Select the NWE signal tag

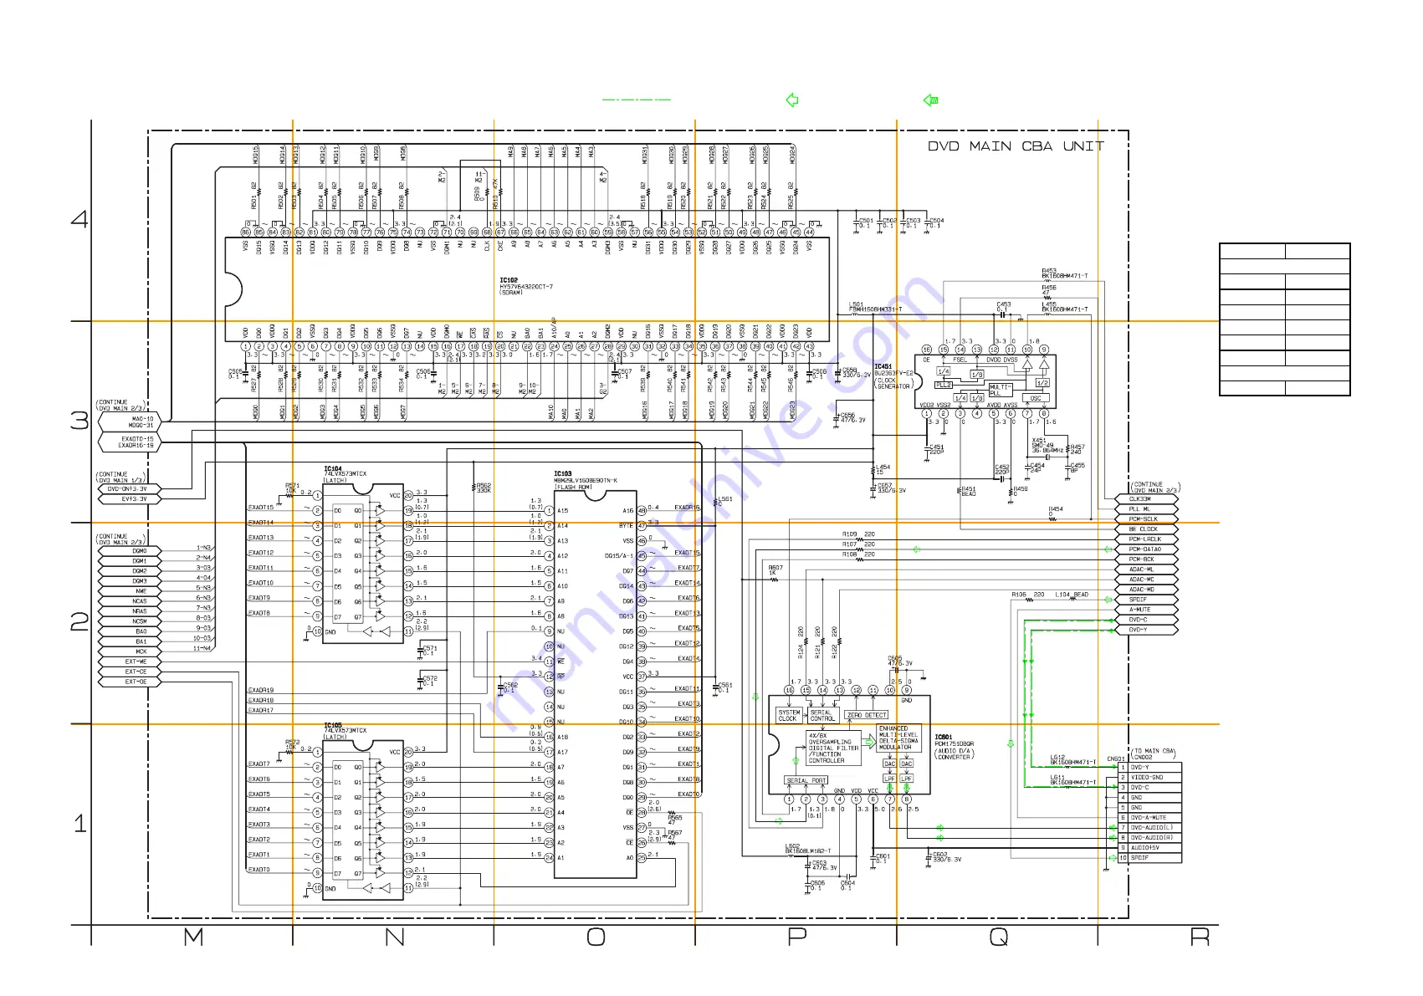128,591
